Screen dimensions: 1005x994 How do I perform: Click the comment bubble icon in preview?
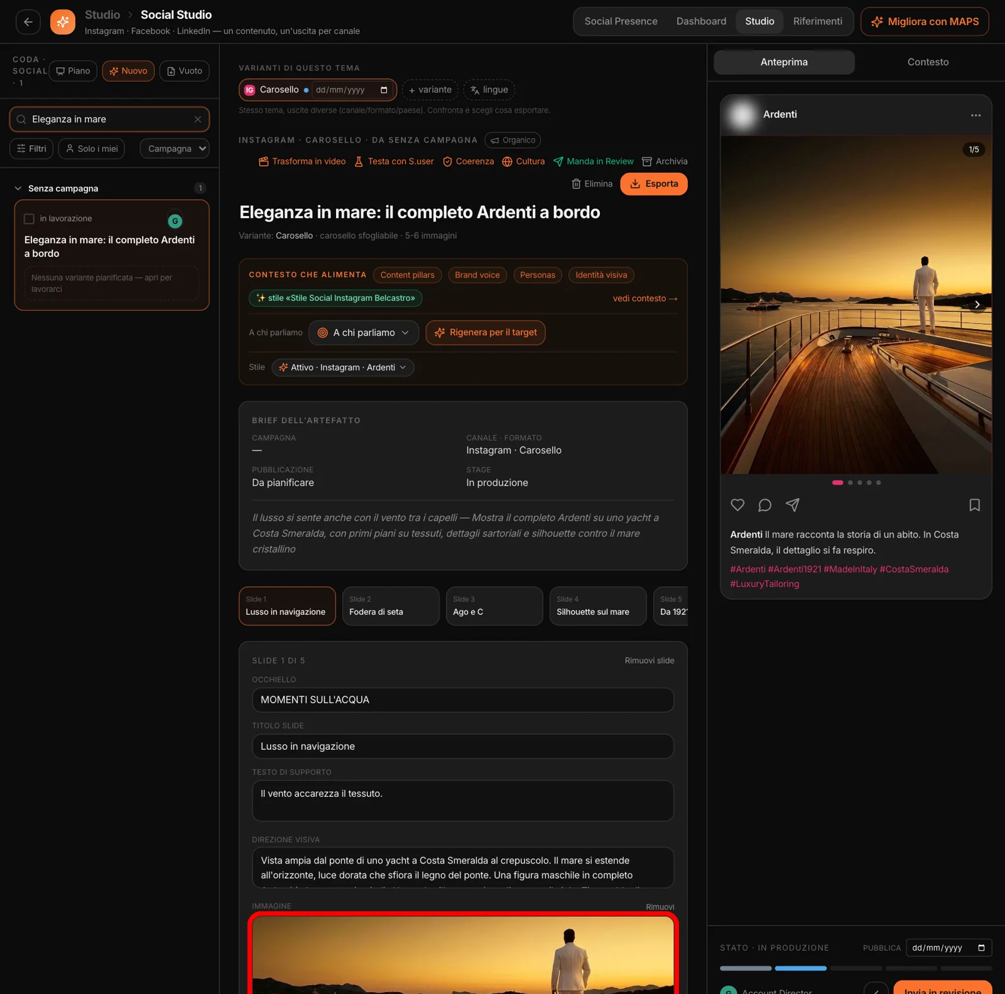point(764,505)
